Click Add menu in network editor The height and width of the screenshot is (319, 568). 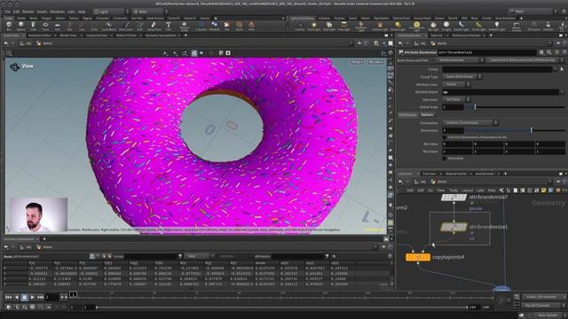(x=410, y=191)
